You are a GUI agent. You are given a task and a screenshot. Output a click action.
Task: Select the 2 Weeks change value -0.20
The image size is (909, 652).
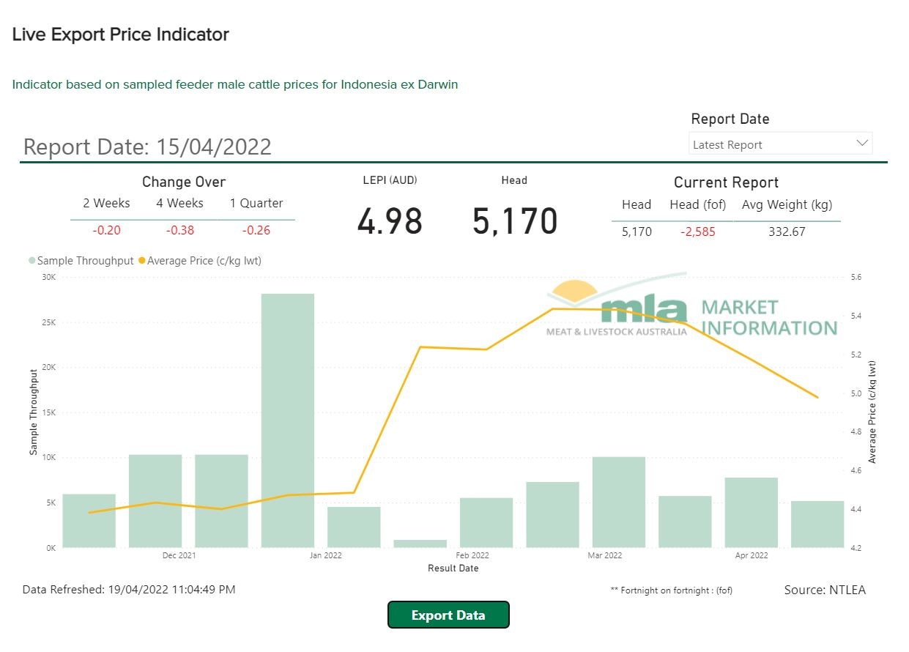107,230
